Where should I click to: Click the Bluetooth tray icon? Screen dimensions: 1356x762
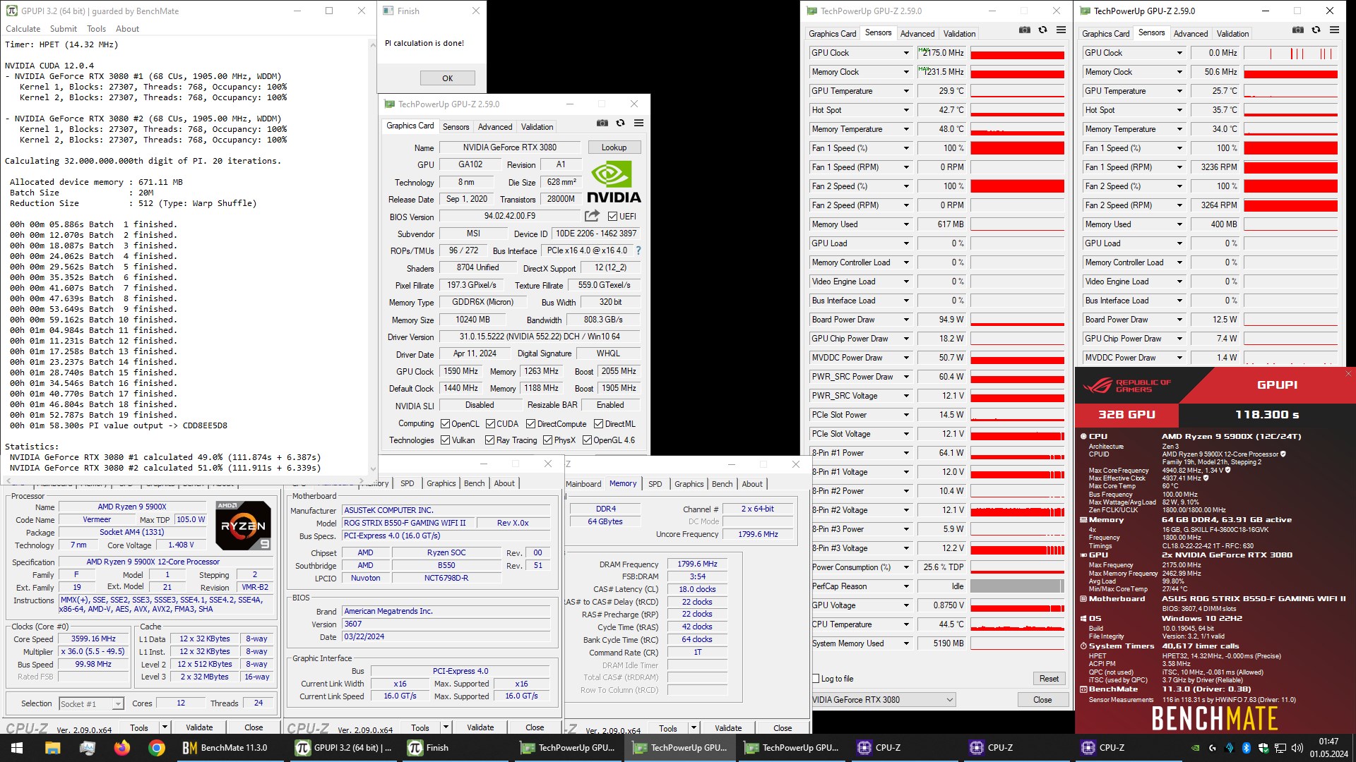(x=1246, y=748)
